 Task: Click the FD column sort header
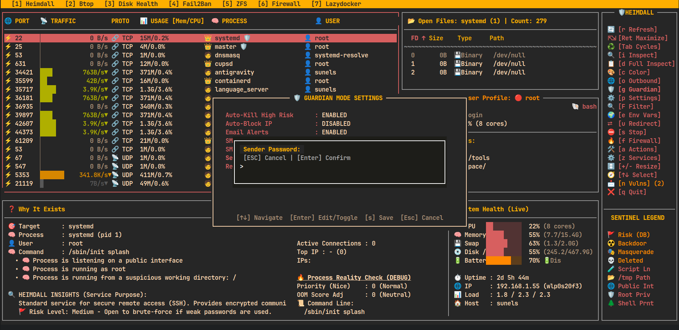click(x=418, y=38)
